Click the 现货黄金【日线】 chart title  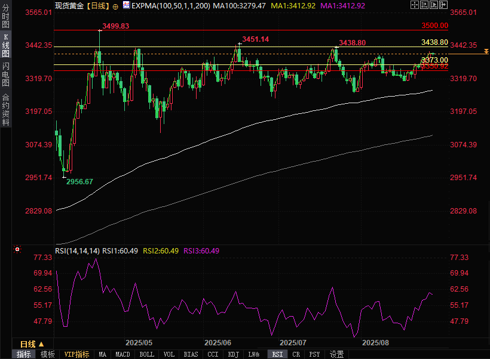point(83,5)
